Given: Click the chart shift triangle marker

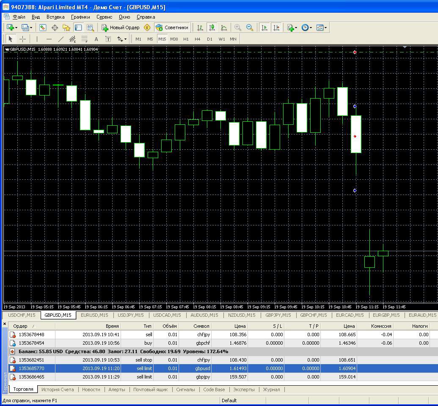Looking at the screenshot, I should pos(405,47).
